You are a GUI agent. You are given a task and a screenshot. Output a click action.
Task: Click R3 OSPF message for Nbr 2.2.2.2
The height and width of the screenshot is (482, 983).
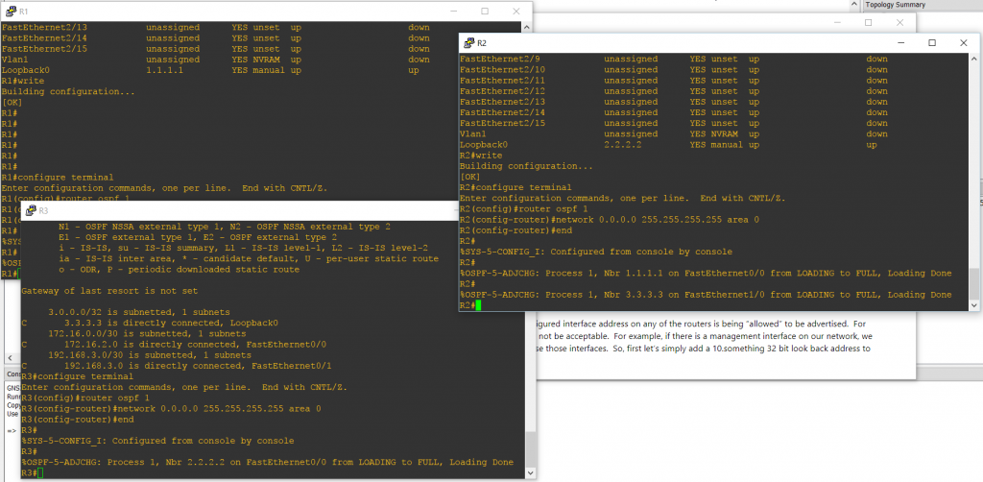click(x=267, y=462)
